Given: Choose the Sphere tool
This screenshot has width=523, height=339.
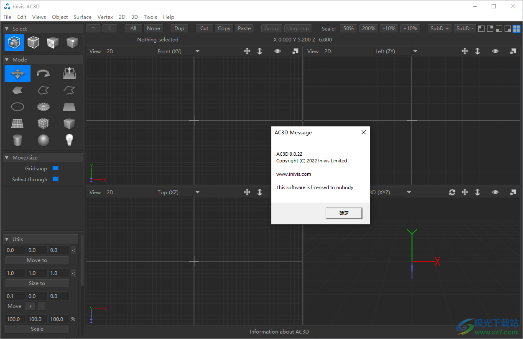Looking at the screenshot, I should coord(43,140).
